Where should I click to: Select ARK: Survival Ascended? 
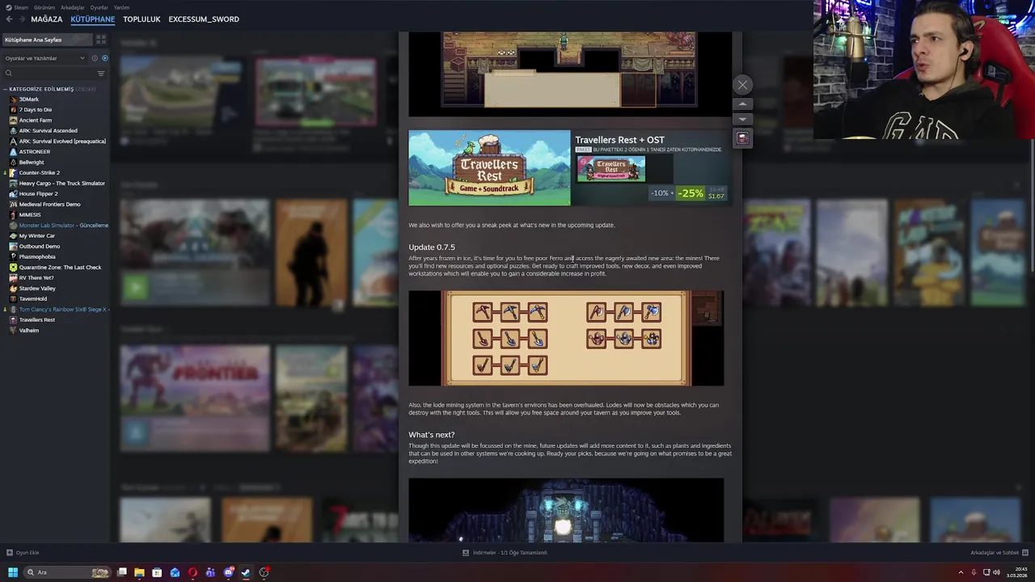(x=49, y=131)
